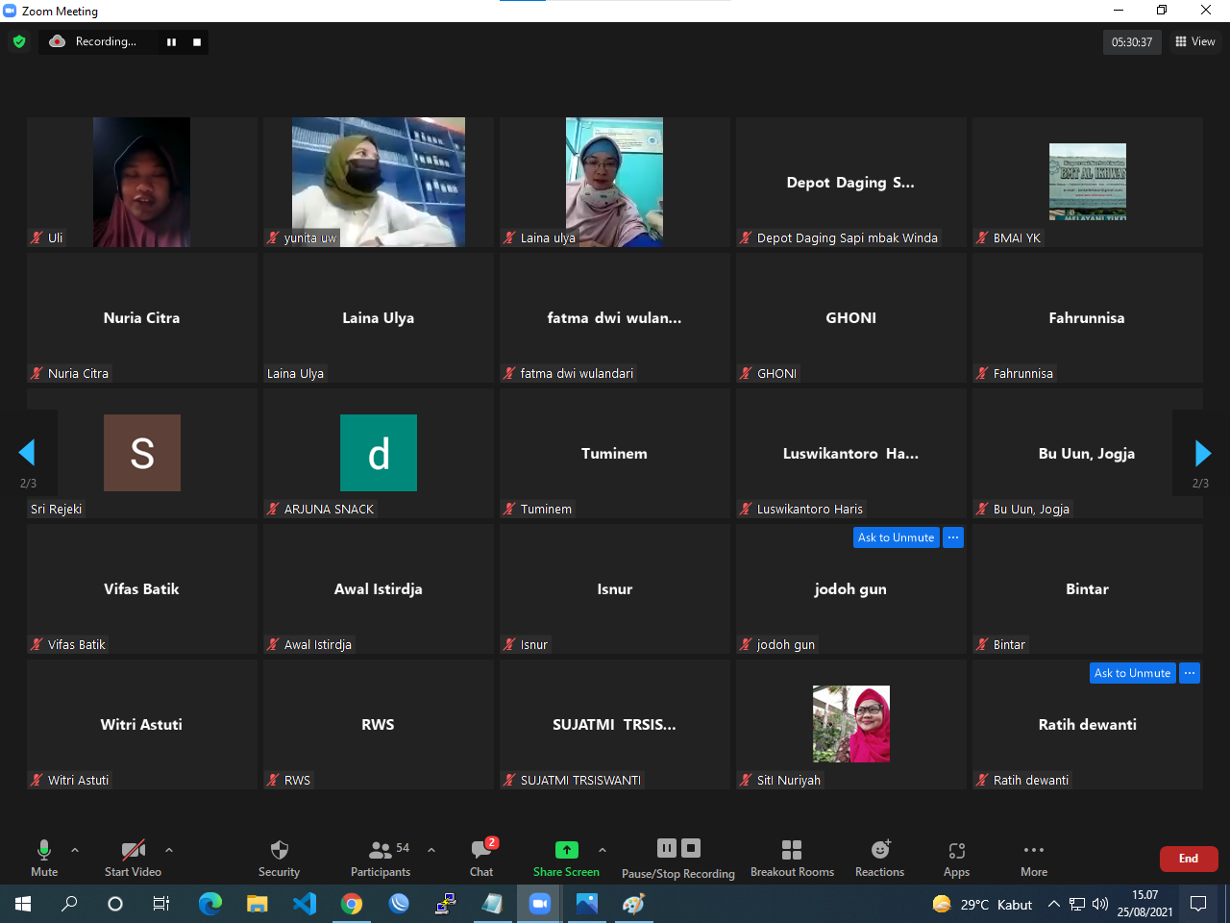
Task: Go to next page of participants
Action: [x=1202, y=453]
